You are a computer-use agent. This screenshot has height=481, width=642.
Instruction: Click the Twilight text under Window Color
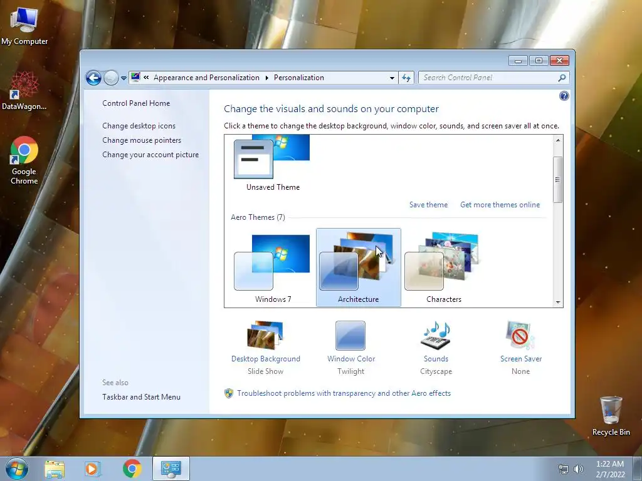tap(350, 371)
